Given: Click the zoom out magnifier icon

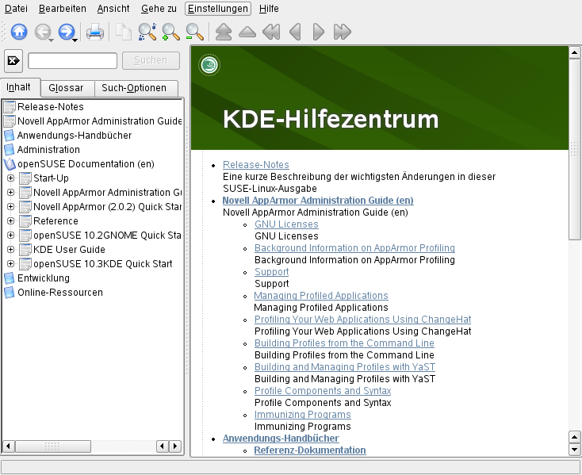Looking at the screenshot, I should [x=194, y=33].
